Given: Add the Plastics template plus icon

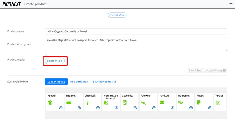Looking at the screenshot, I should pyautogui.click(x=210, y=108).
